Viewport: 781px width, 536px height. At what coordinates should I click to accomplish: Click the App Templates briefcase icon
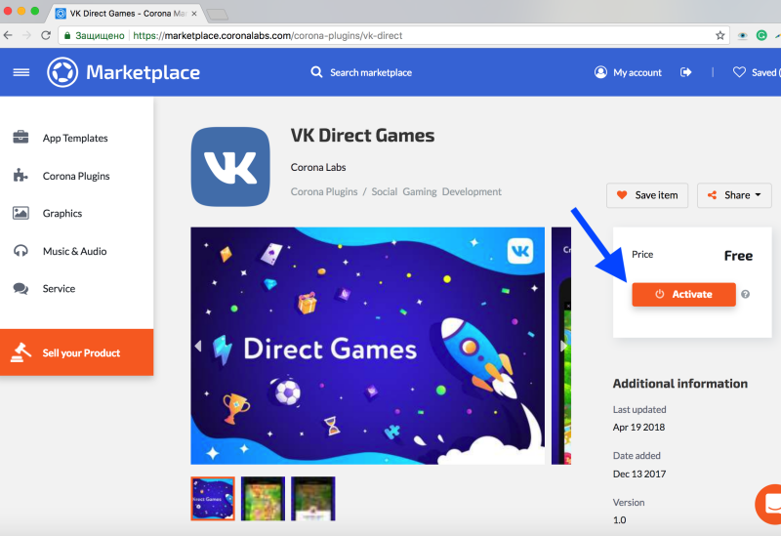click(21, 137)
